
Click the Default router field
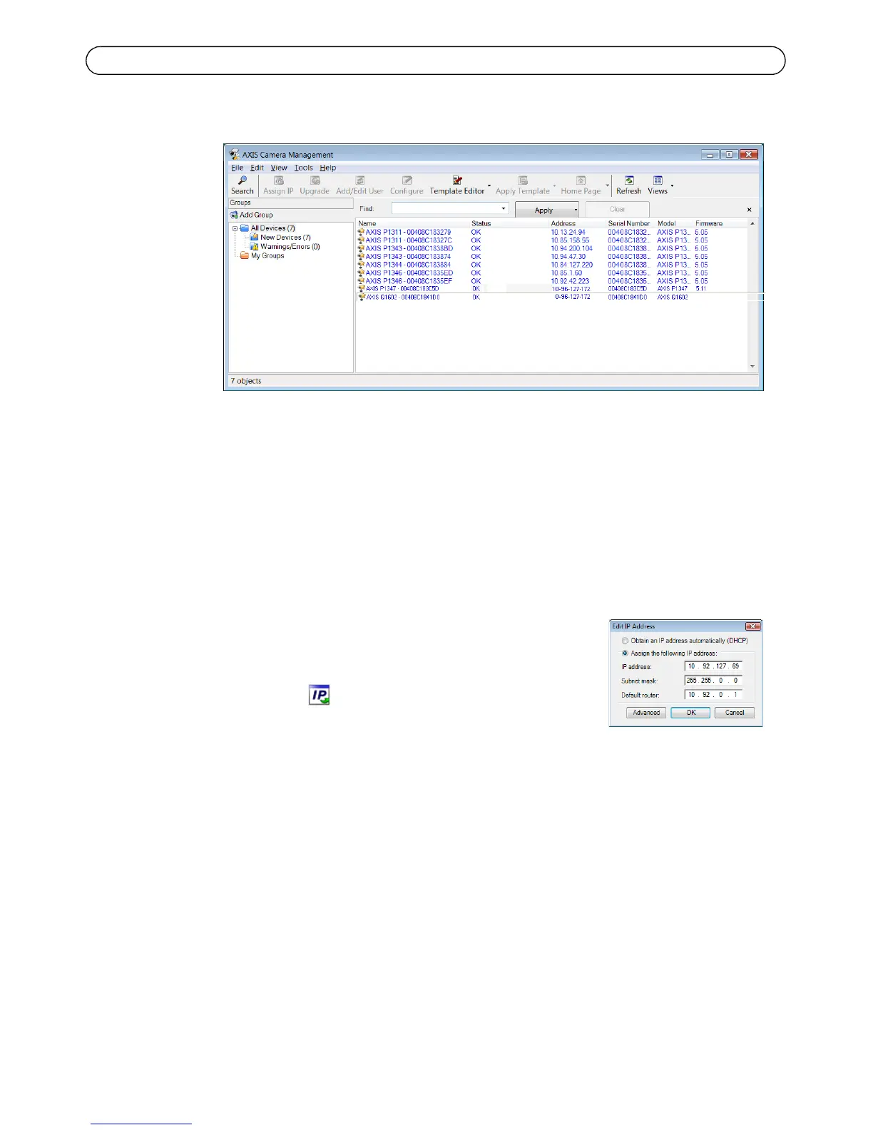click(713, 694)
